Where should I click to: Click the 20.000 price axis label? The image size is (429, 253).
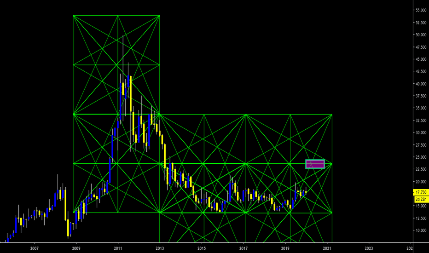pyautogui.click(x=421, y=182)
